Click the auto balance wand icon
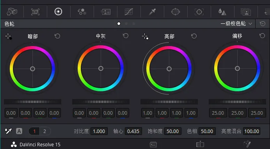 pyautogui.click(x=8, y=131)
